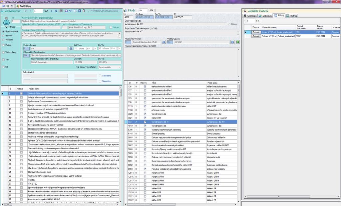
Task: Enable the Typ filter checkbox
Action: [x=3, y=60]
